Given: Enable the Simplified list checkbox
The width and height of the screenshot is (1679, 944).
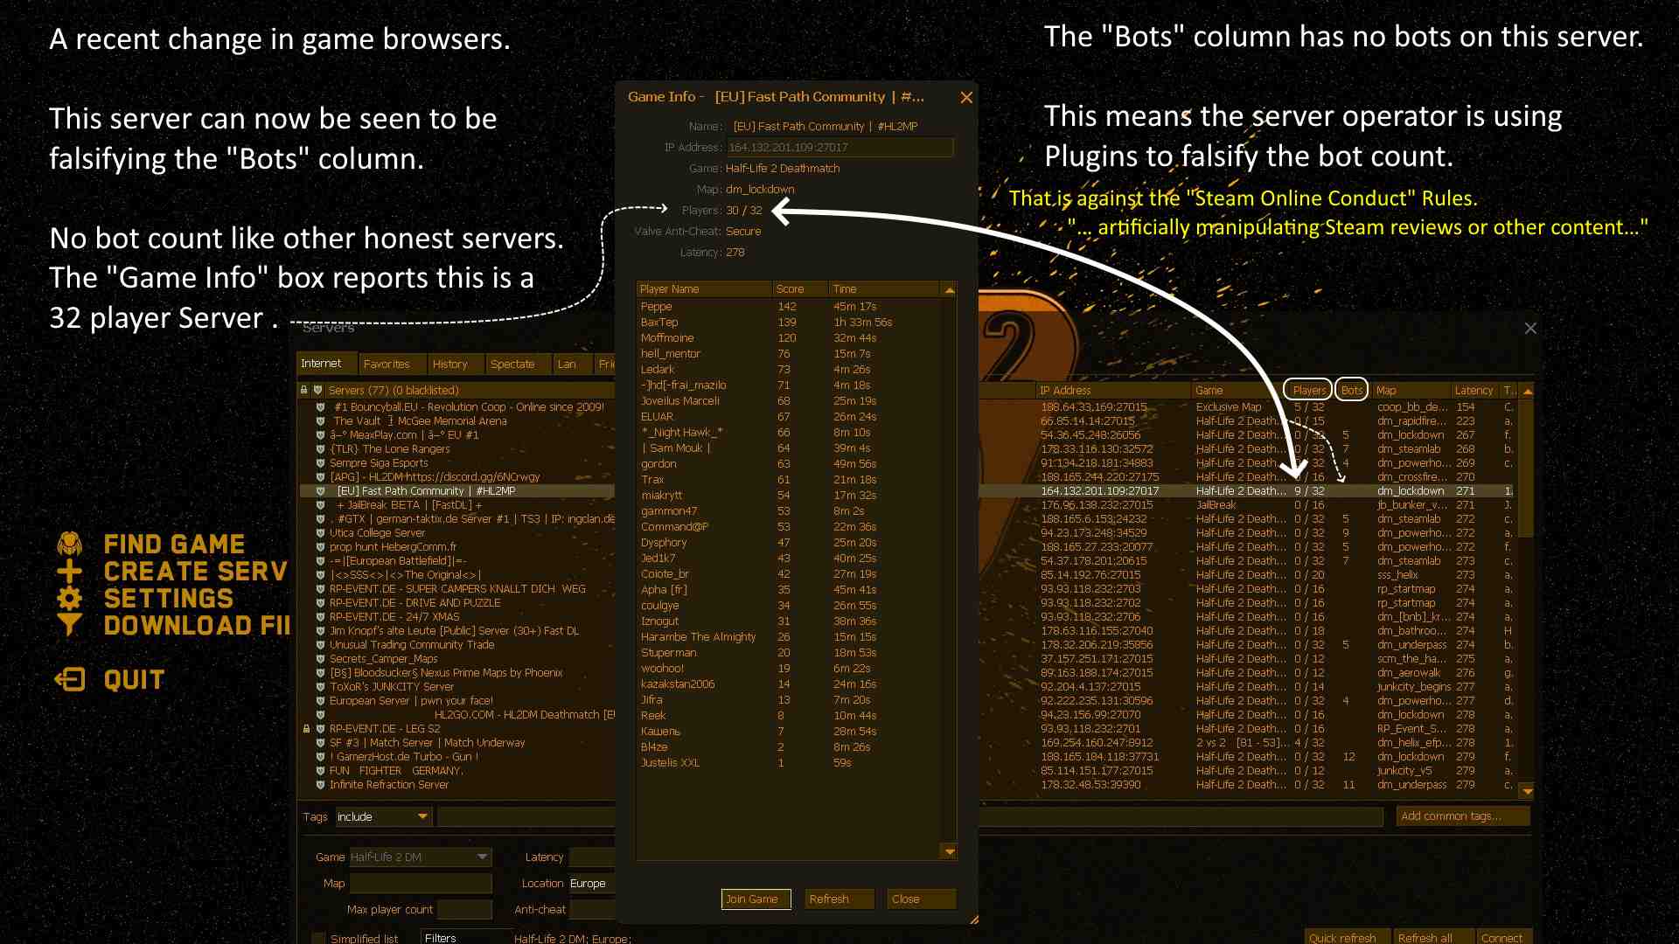Looking at the screenshot, I should pos(318,938).
